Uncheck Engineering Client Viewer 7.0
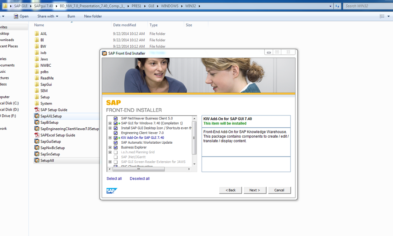 tap(115, 133)
